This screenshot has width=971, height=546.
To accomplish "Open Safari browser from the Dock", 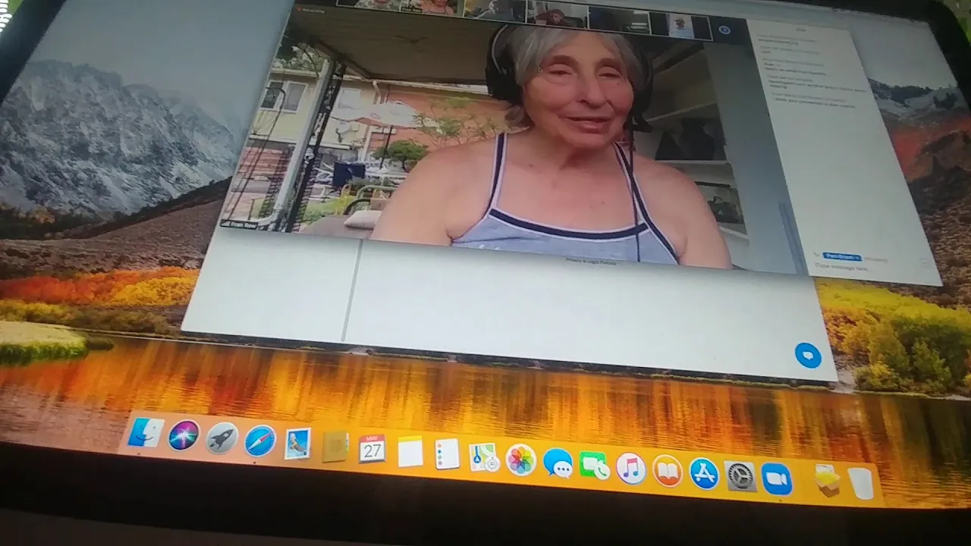I will pyautogui.click(x=260, y=441).
